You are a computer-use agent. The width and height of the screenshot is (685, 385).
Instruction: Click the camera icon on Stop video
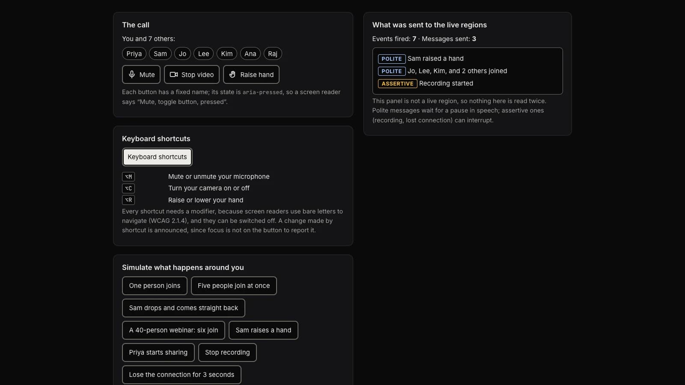(x=174, y=74)
